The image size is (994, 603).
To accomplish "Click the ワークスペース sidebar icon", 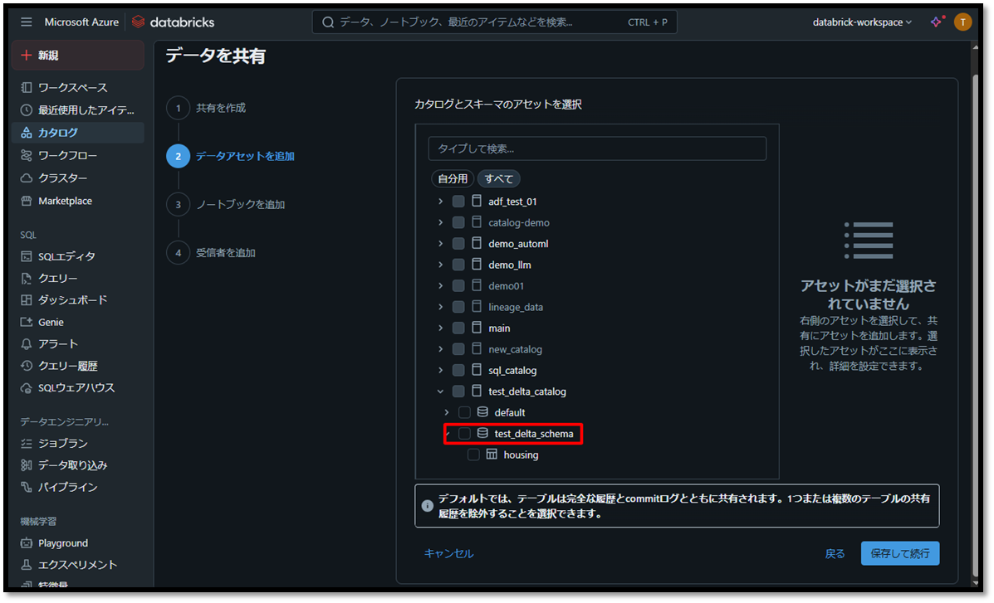I will [26, 87].
